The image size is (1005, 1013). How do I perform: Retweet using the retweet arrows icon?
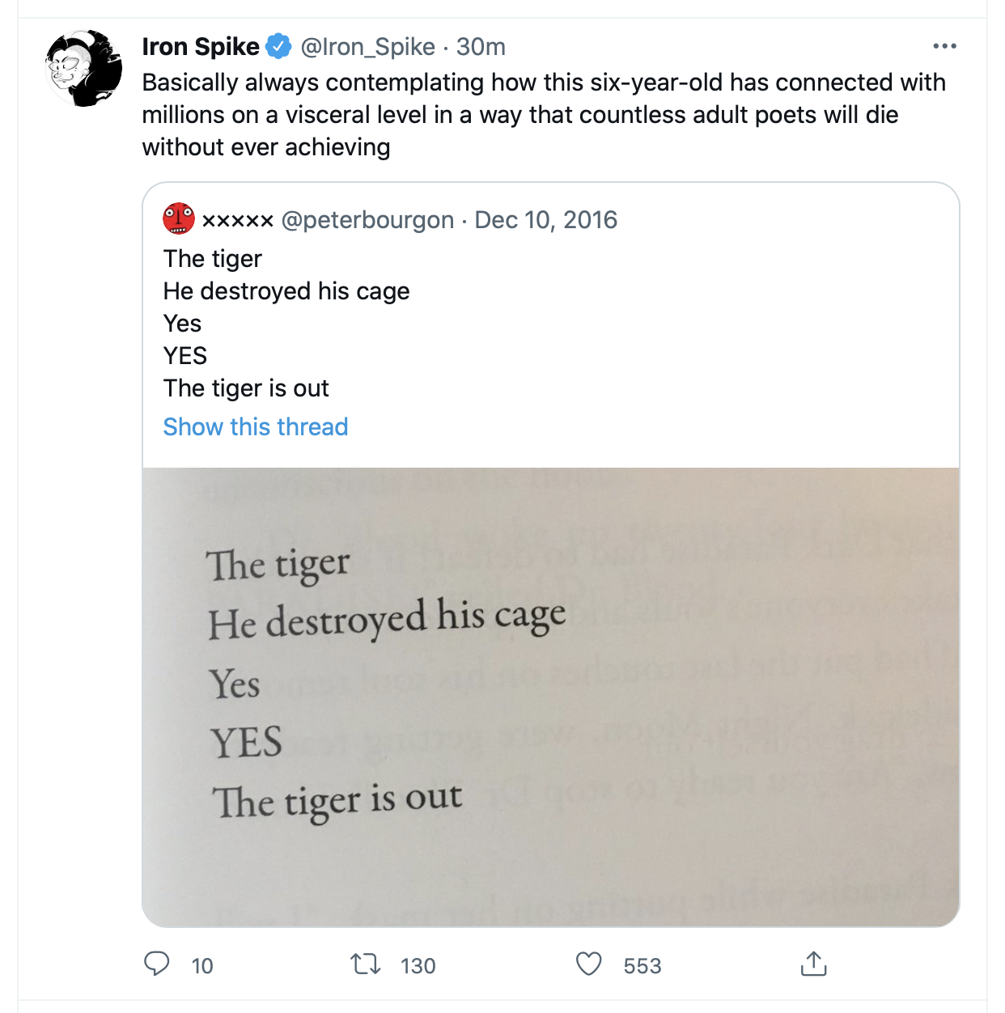click(x=366, y=964)
